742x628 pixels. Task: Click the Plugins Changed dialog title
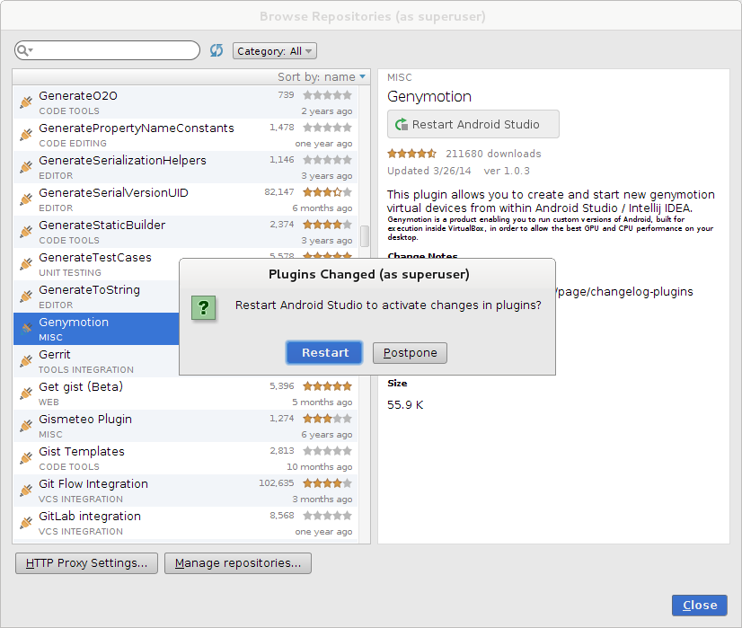[x=368, y=275]
